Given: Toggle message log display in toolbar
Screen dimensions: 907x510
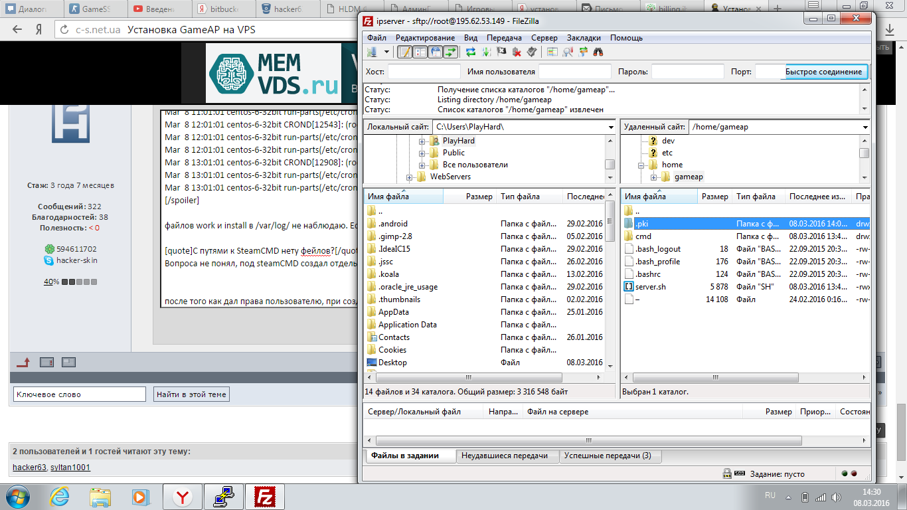Looking at the screenshot, I should pyautogui.click(x=404, y=52).
